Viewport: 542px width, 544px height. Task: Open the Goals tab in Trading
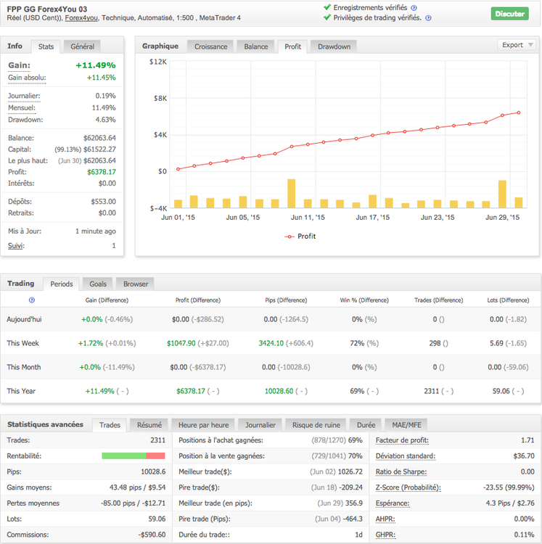pos(98,284)
